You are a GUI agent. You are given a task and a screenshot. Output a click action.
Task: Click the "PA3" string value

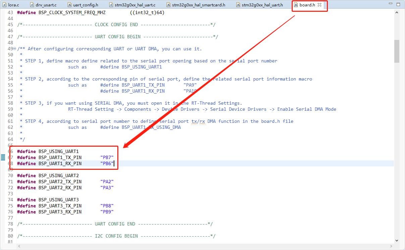pos(107,188)
